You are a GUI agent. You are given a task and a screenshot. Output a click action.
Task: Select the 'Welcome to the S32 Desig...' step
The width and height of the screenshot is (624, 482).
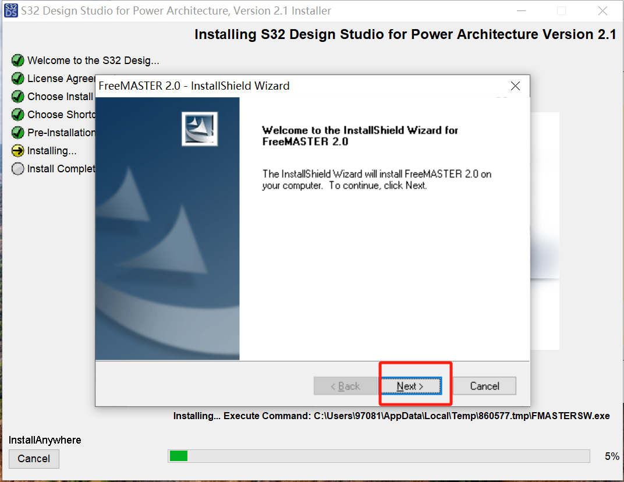(x=93, y=61)
